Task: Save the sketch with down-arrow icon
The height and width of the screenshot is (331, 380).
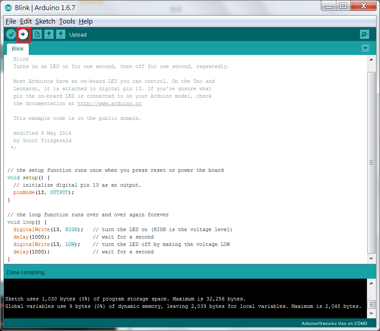Action: coord(61,34)
